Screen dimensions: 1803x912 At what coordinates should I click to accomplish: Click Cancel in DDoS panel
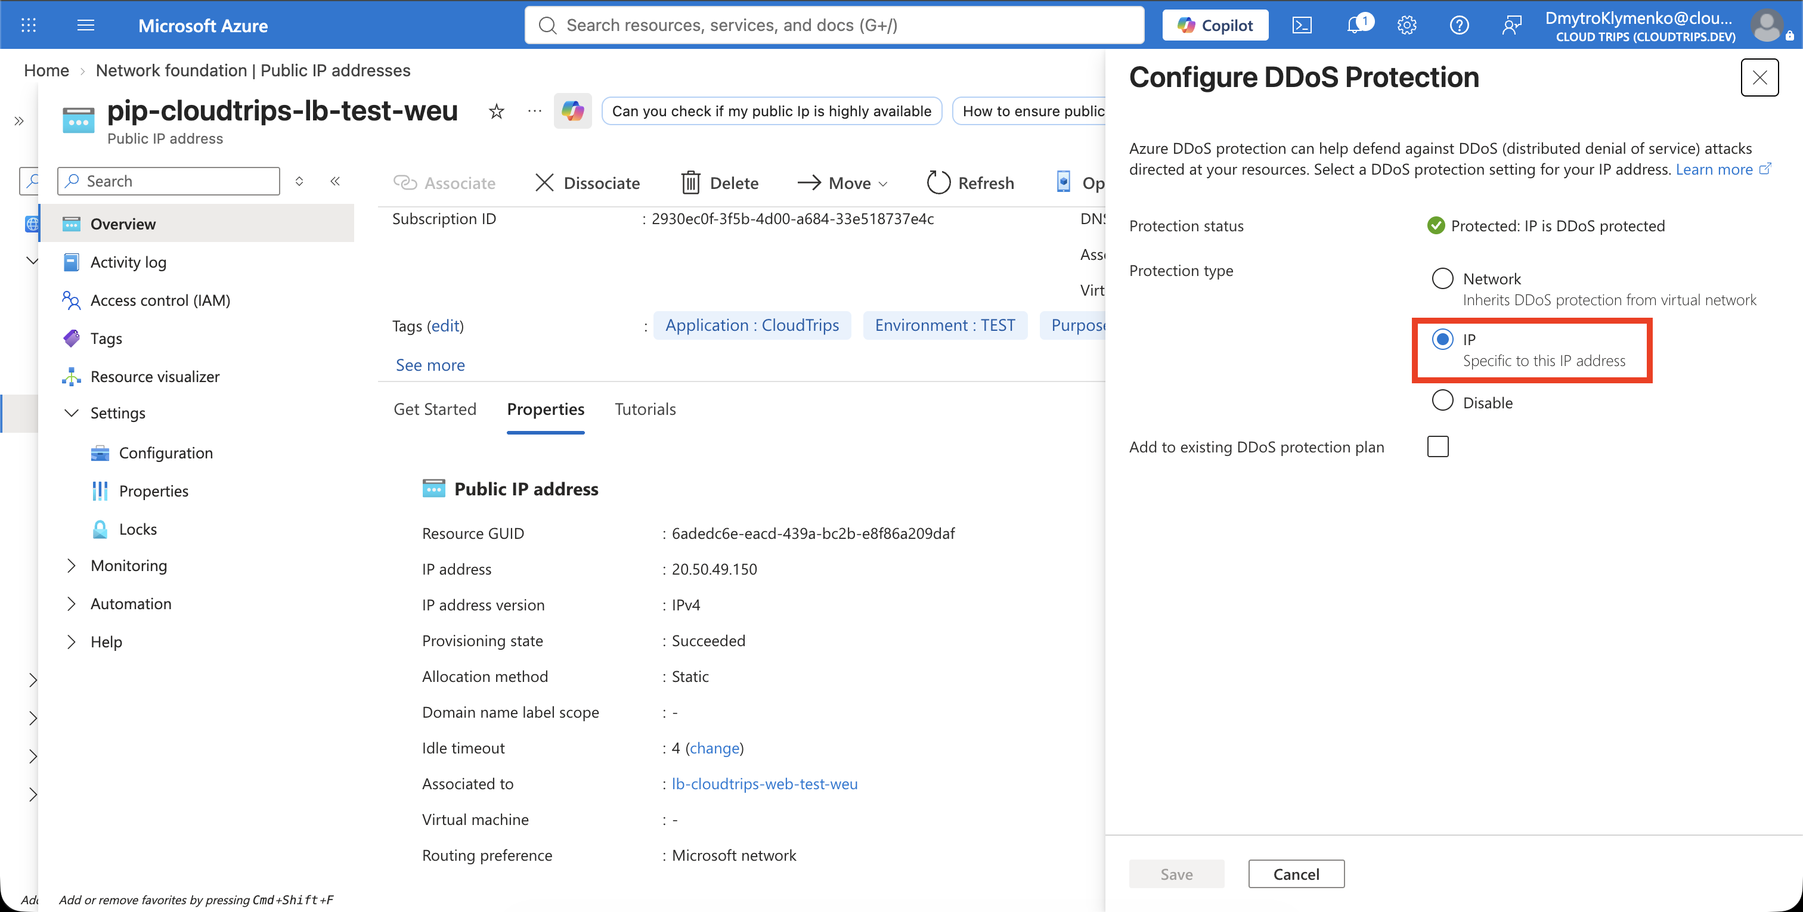click(x=1296, y=873)
